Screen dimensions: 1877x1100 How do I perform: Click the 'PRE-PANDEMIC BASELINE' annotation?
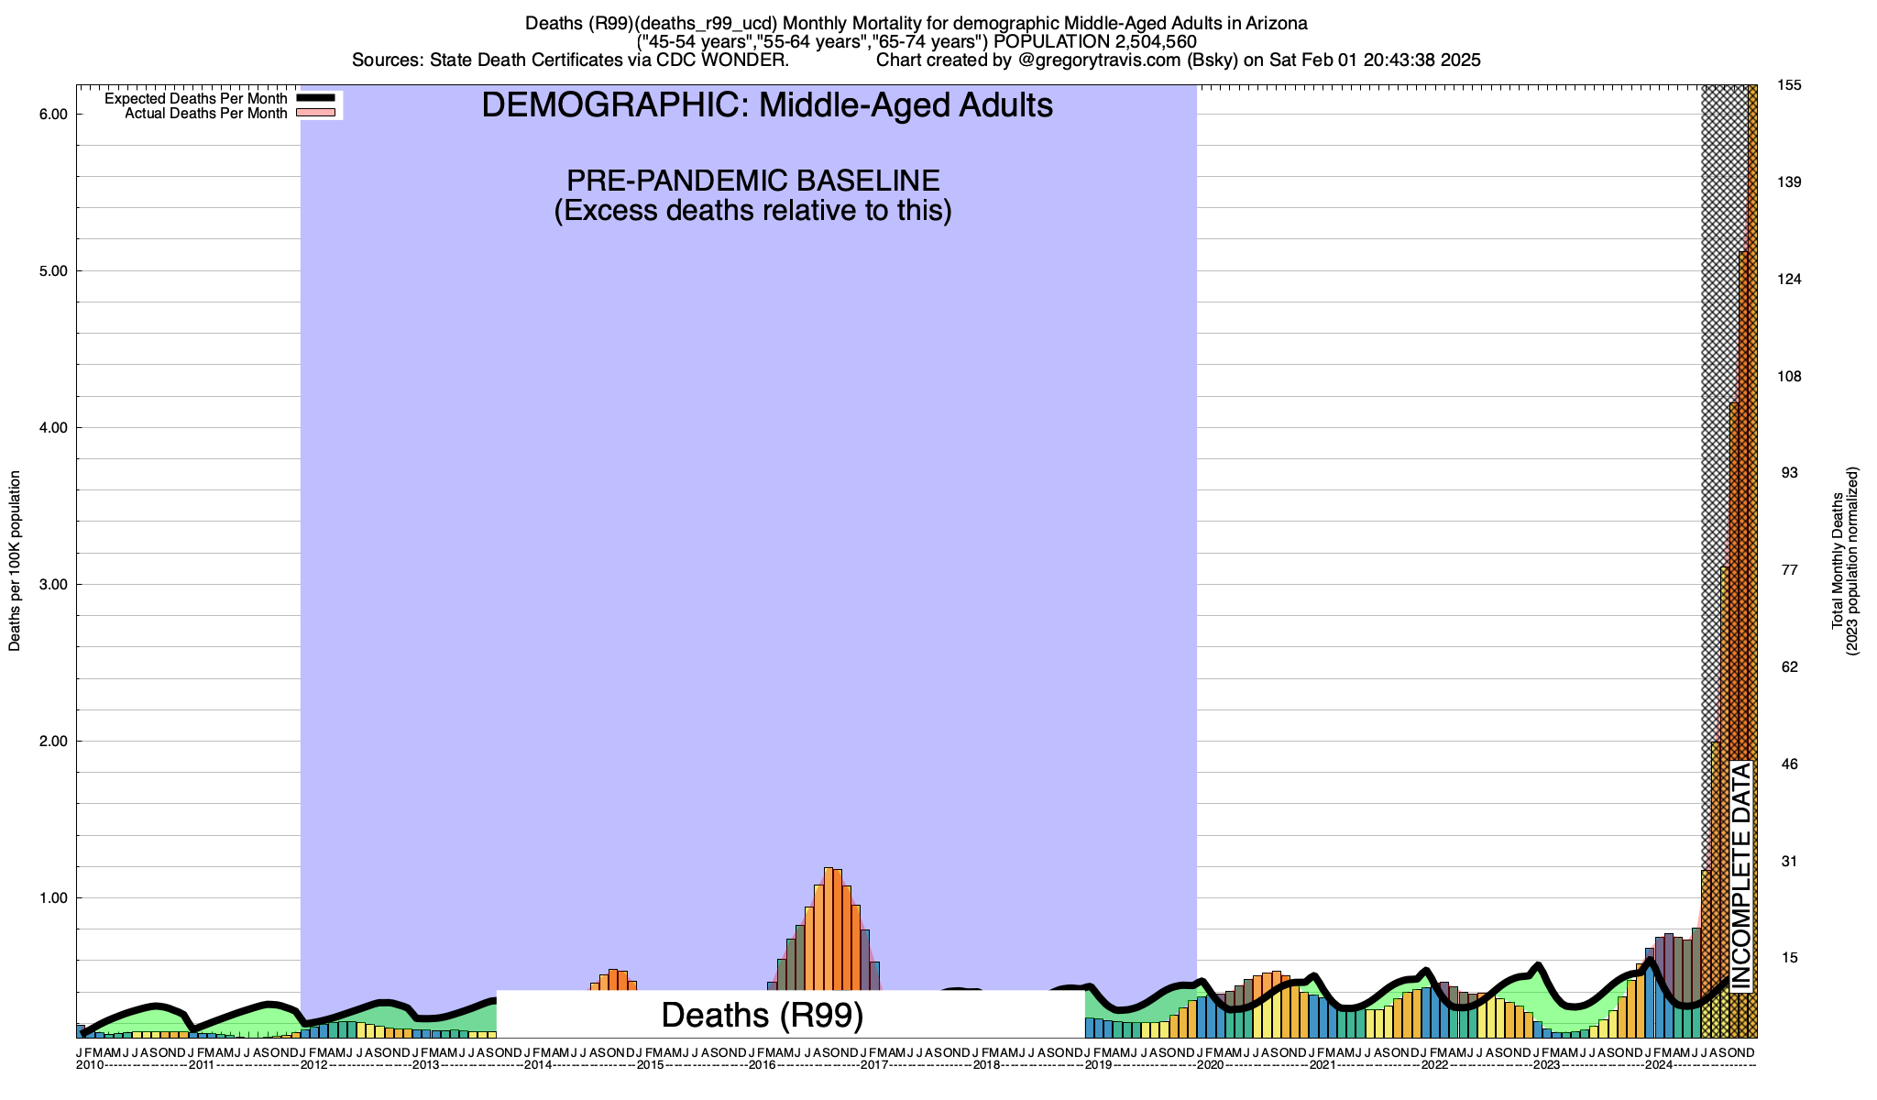pyautogui.click(x=753, y=180)
